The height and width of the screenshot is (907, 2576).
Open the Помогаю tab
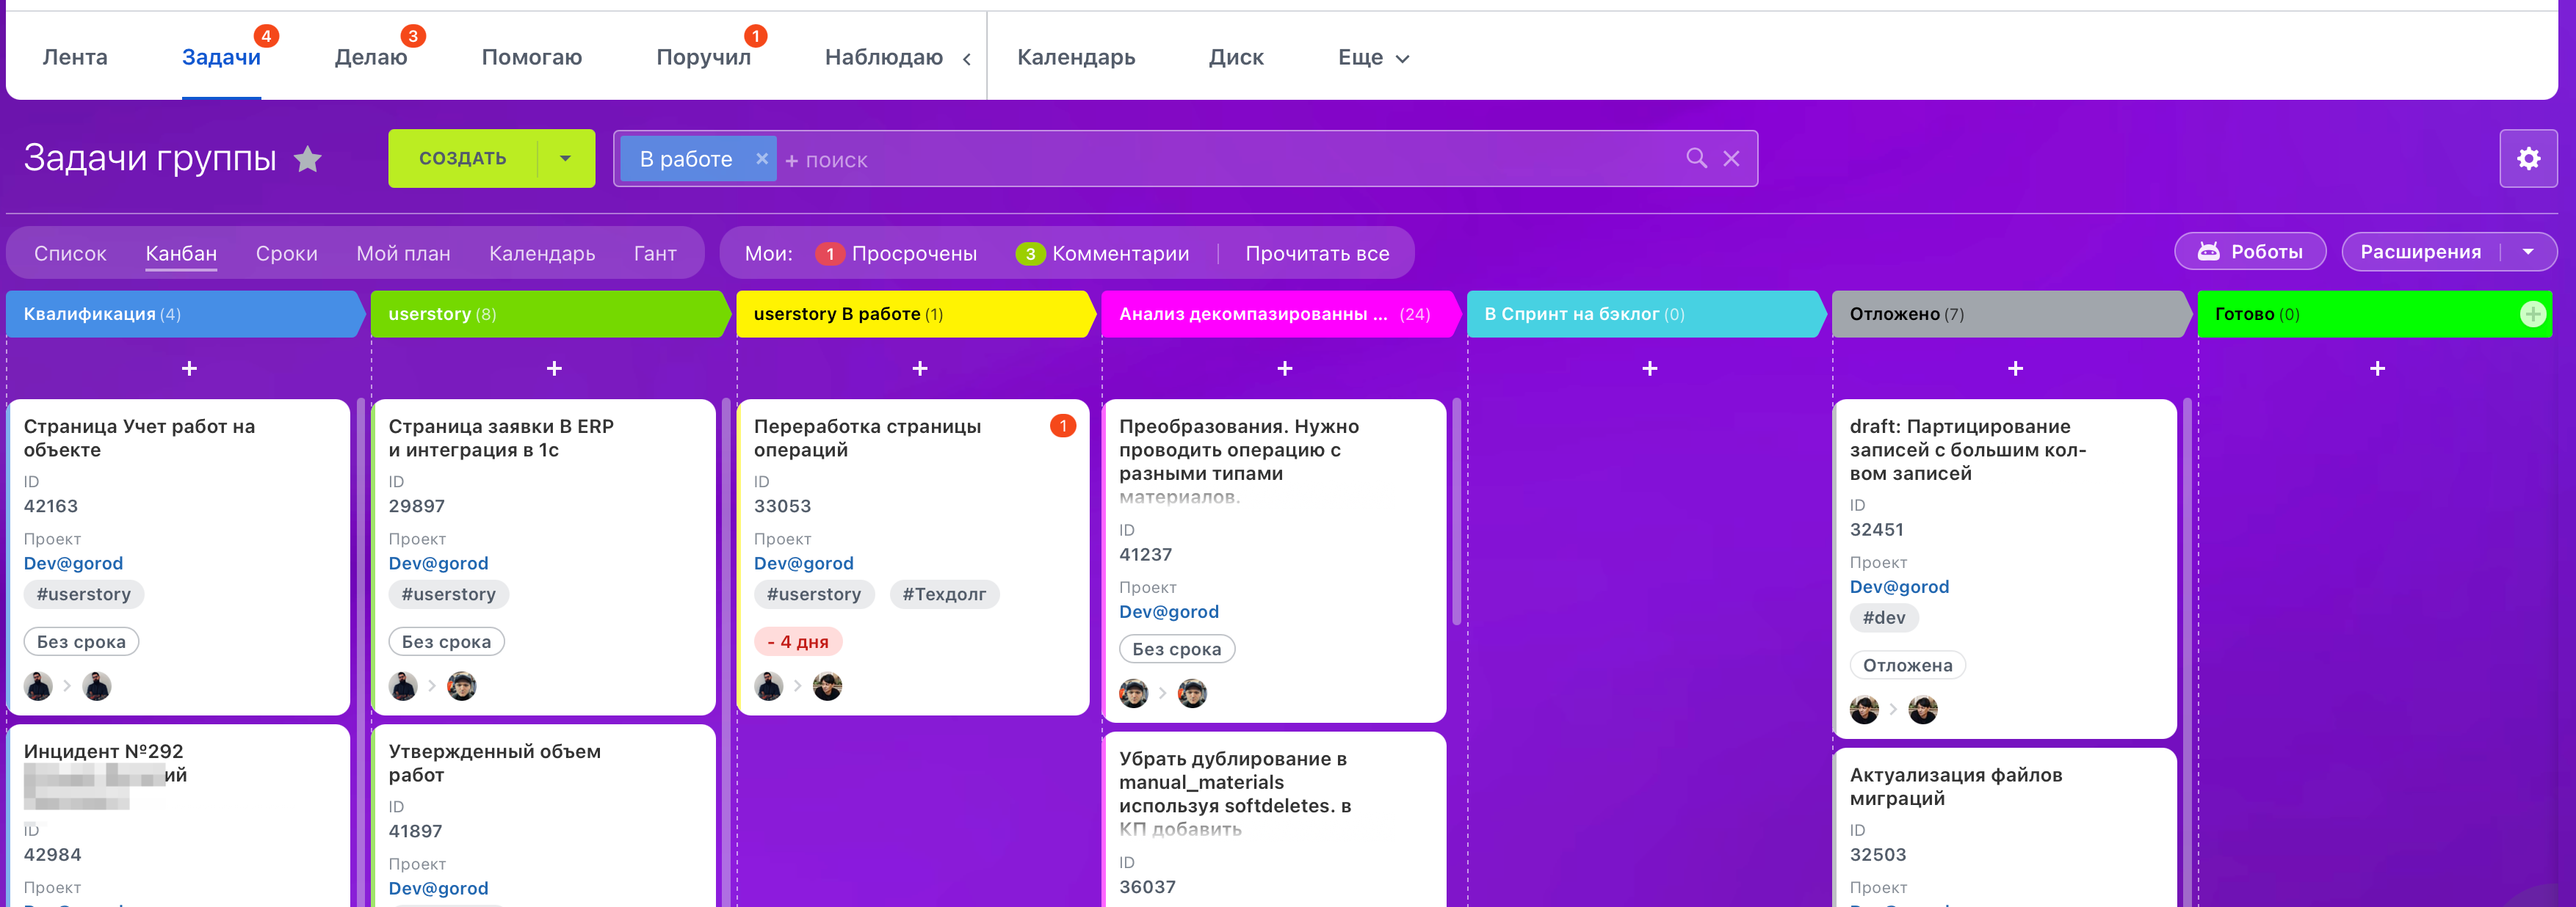[x=532, y=58]
